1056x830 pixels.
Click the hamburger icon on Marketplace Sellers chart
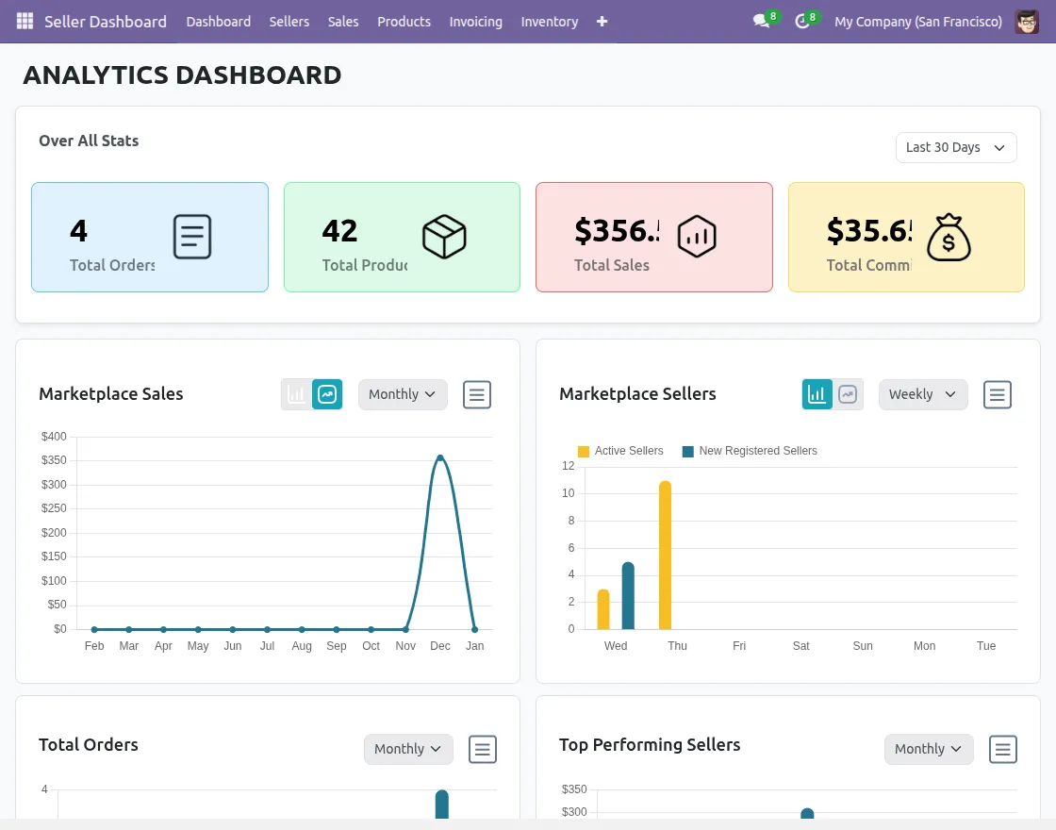point(997,394)
